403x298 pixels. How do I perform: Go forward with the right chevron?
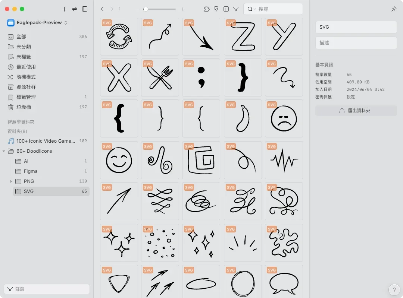click(x=112, y=9)
